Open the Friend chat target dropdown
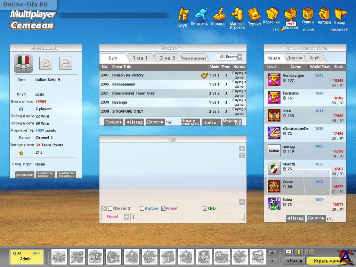356x267 pixels. tap(127, 217)
